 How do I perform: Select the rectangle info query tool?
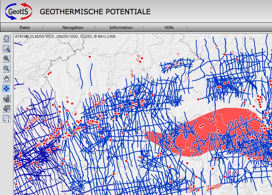tap(6, 118)
